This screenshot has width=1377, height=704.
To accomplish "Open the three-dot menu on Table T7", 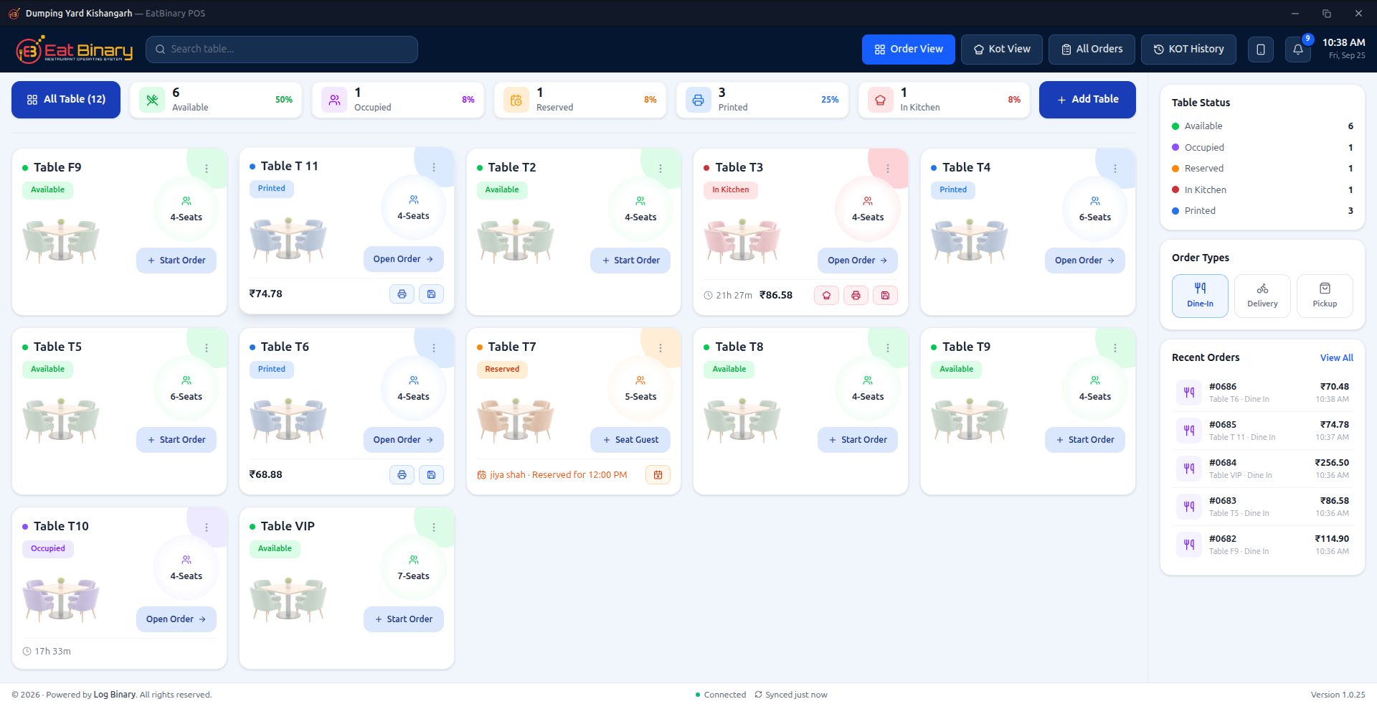I will pos(661,348).
